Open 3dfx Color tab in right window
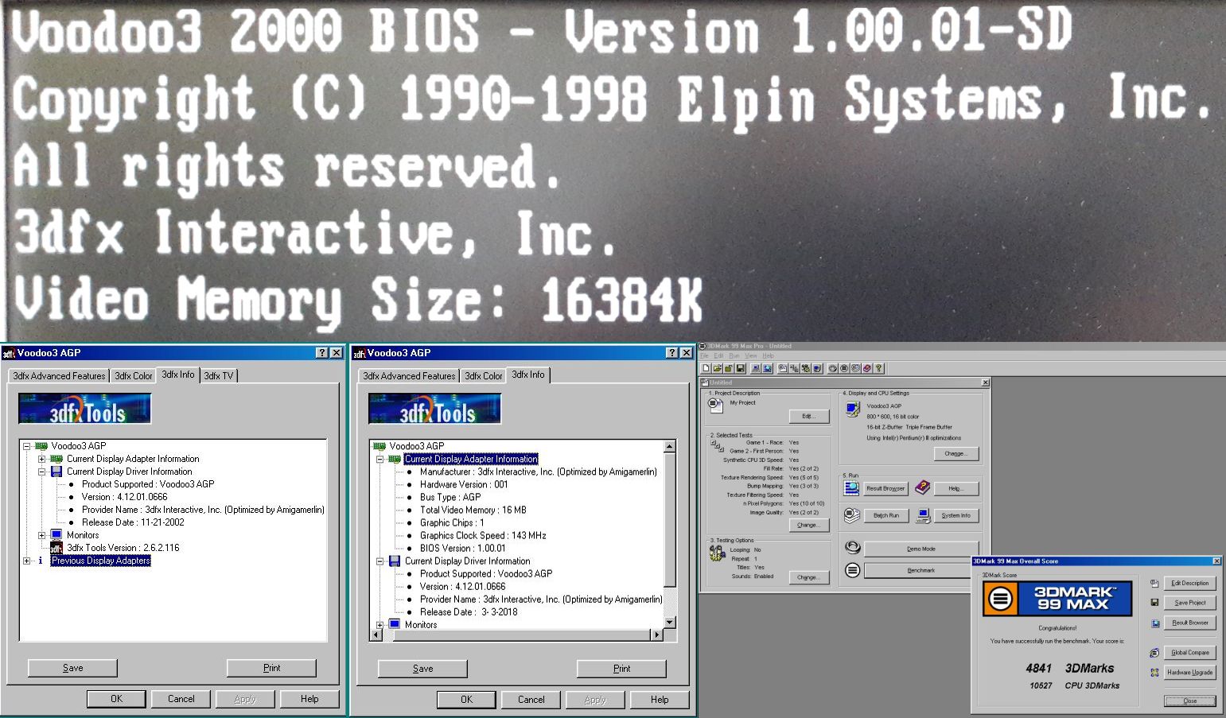1226x718 pixels. pos(483,376)
